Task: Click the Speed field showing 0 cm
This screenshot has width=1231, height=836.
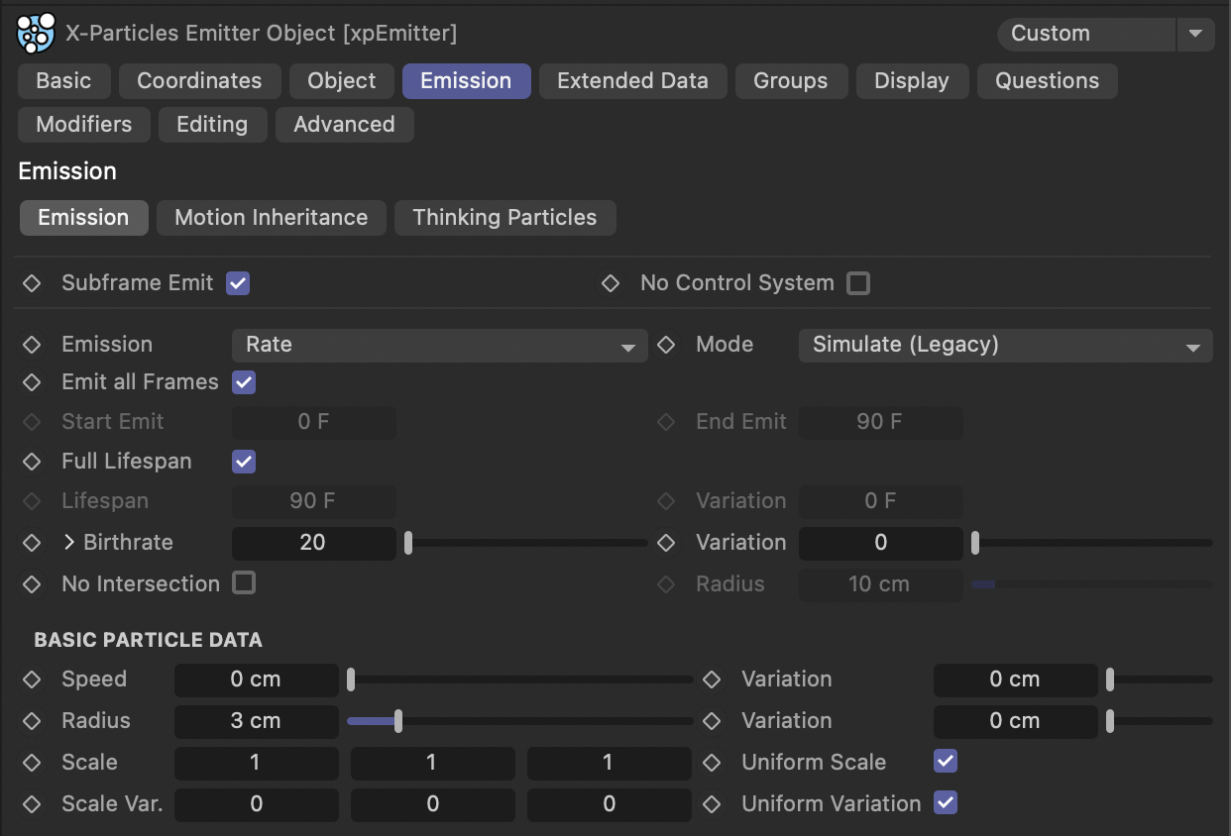Action: (x=257, y=679)
